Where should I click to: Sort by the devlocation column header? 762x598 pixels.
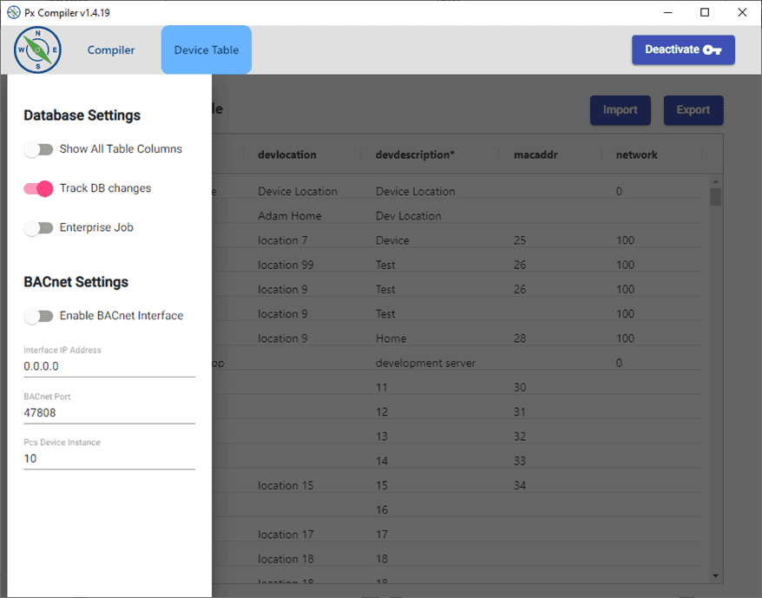pos(286,154)
